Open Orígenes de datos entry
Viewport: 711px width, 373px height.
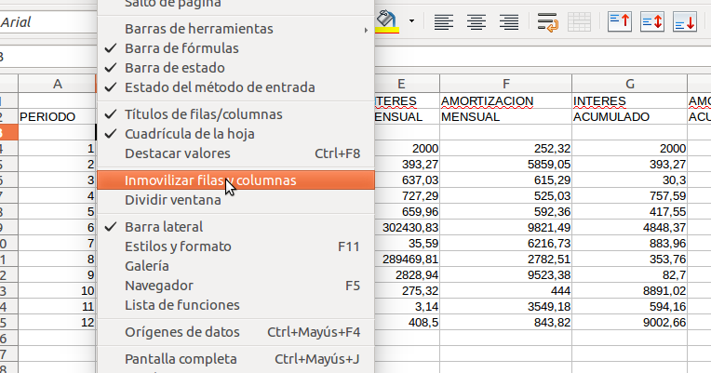[235, 332]
